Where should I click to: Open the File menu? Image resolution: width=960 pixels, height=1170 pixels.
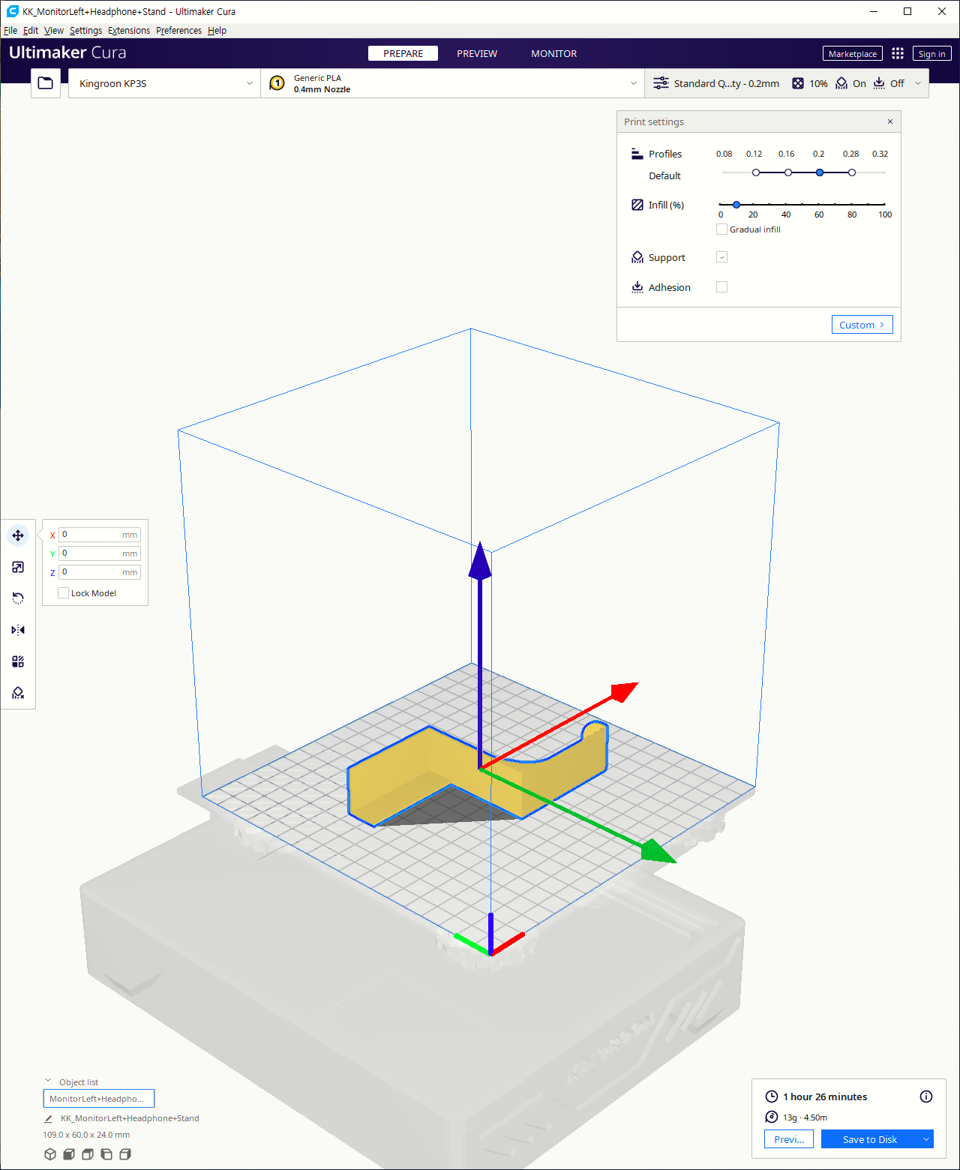click(10, 31)
